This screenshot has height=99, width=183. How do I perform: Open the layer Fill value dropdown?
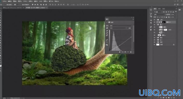click(175, 17)
